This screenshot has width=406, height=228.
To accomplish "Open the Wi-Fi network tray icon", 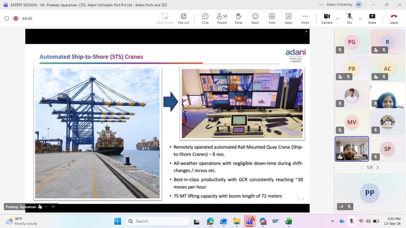I will [361, 221].
